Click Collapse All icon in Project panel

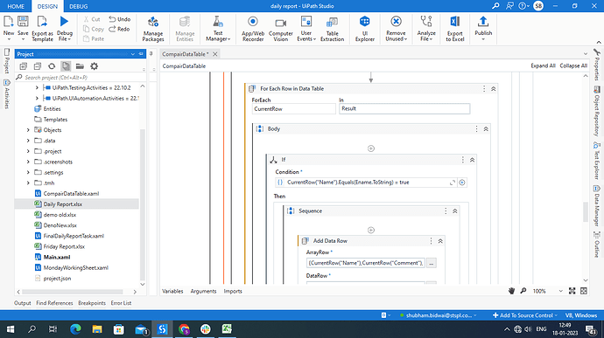point(38,66)
